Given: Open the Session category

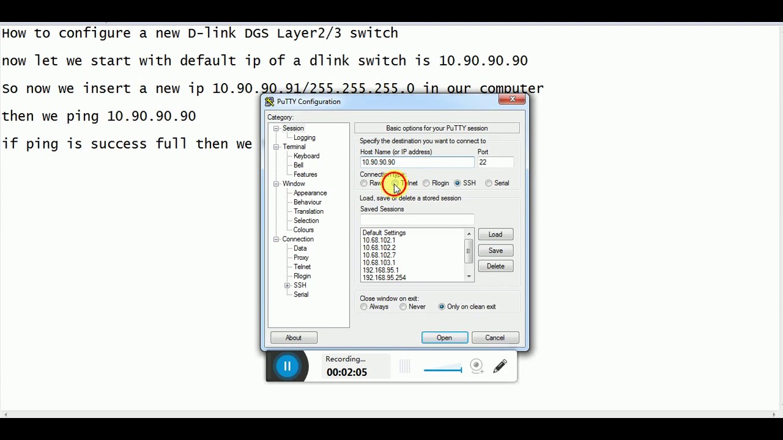Looking at the screenshot, I should coord(293,128).
